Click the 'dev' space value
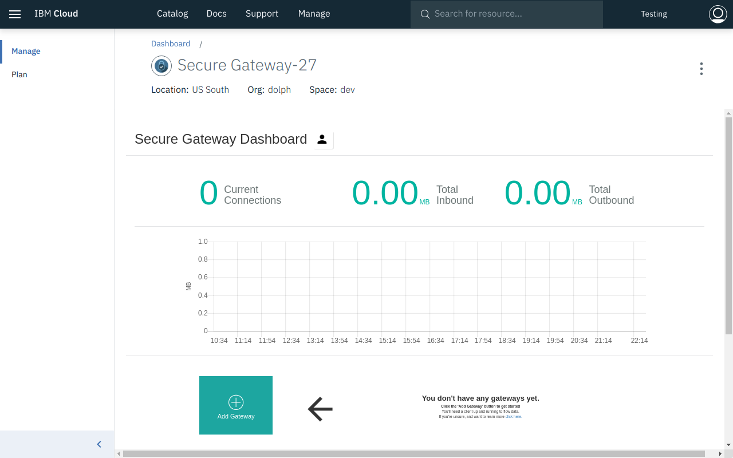Screen dimensions: 733x458 point(348,90)
